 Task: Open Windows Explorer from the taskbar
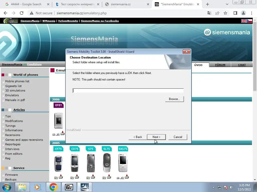(22, 187)
